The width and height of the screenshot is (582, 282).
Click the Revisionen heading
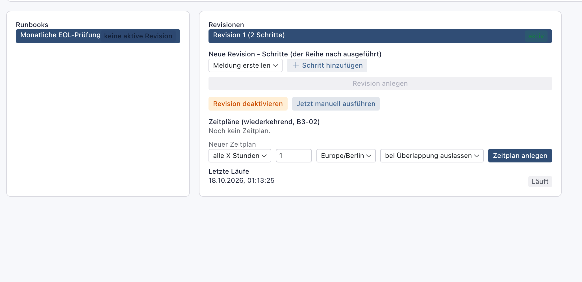click(x=226, y=25)
